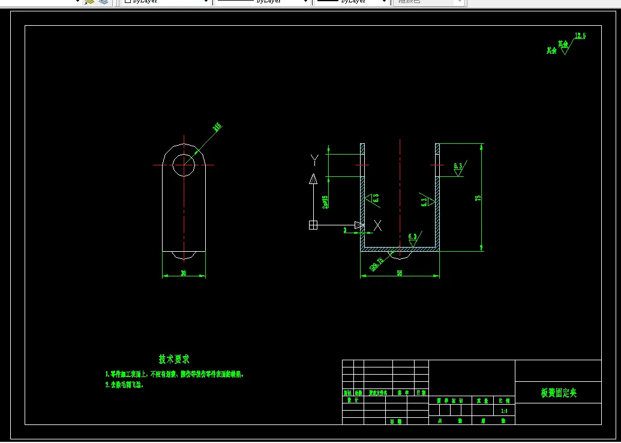Screen dimensions: 621x443
Task: Select the 图样标记 title block cell
Action: click(451, 400)
